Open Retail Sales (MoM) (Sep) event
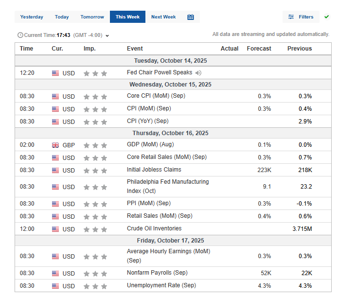This screenshot has height=297, width=338. (x=160, y=216)
